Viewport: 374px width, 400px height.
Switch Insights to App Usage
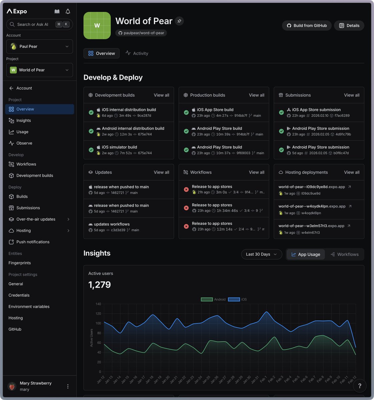[306, 254]
